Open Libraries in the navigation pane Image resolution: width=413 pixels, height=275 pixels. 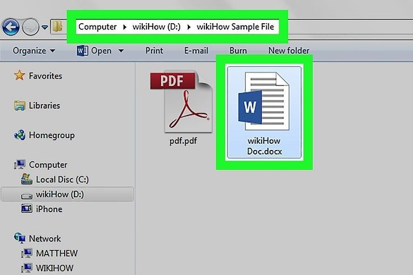pyautogui.click(x=44, y=105)
